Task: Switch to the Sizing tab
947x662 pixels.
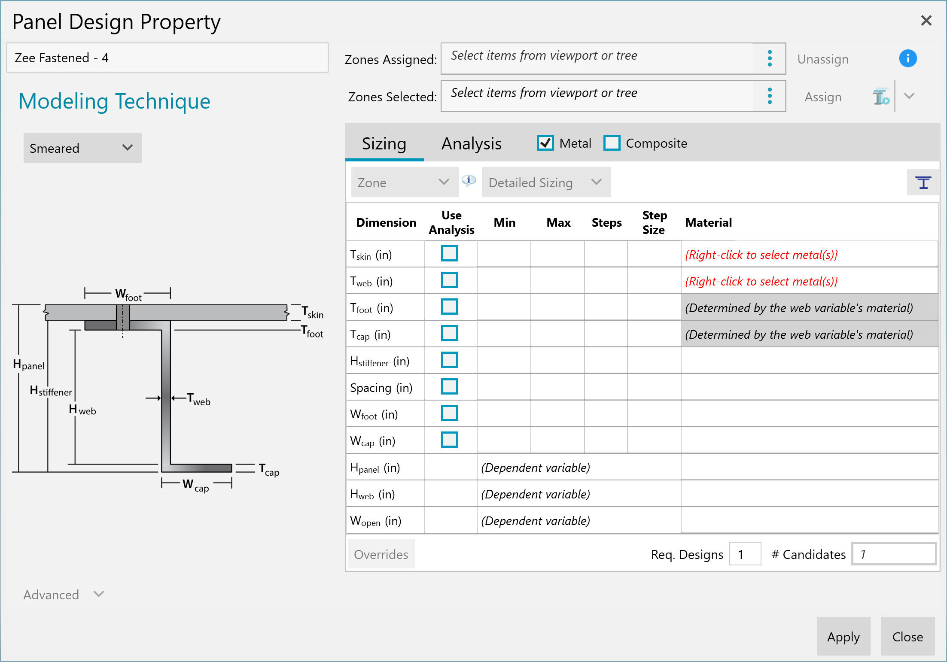Action: (x=384, y=143)
